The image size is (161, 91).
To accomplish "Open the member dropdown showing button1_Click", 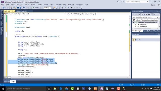I will coord(99,14).
